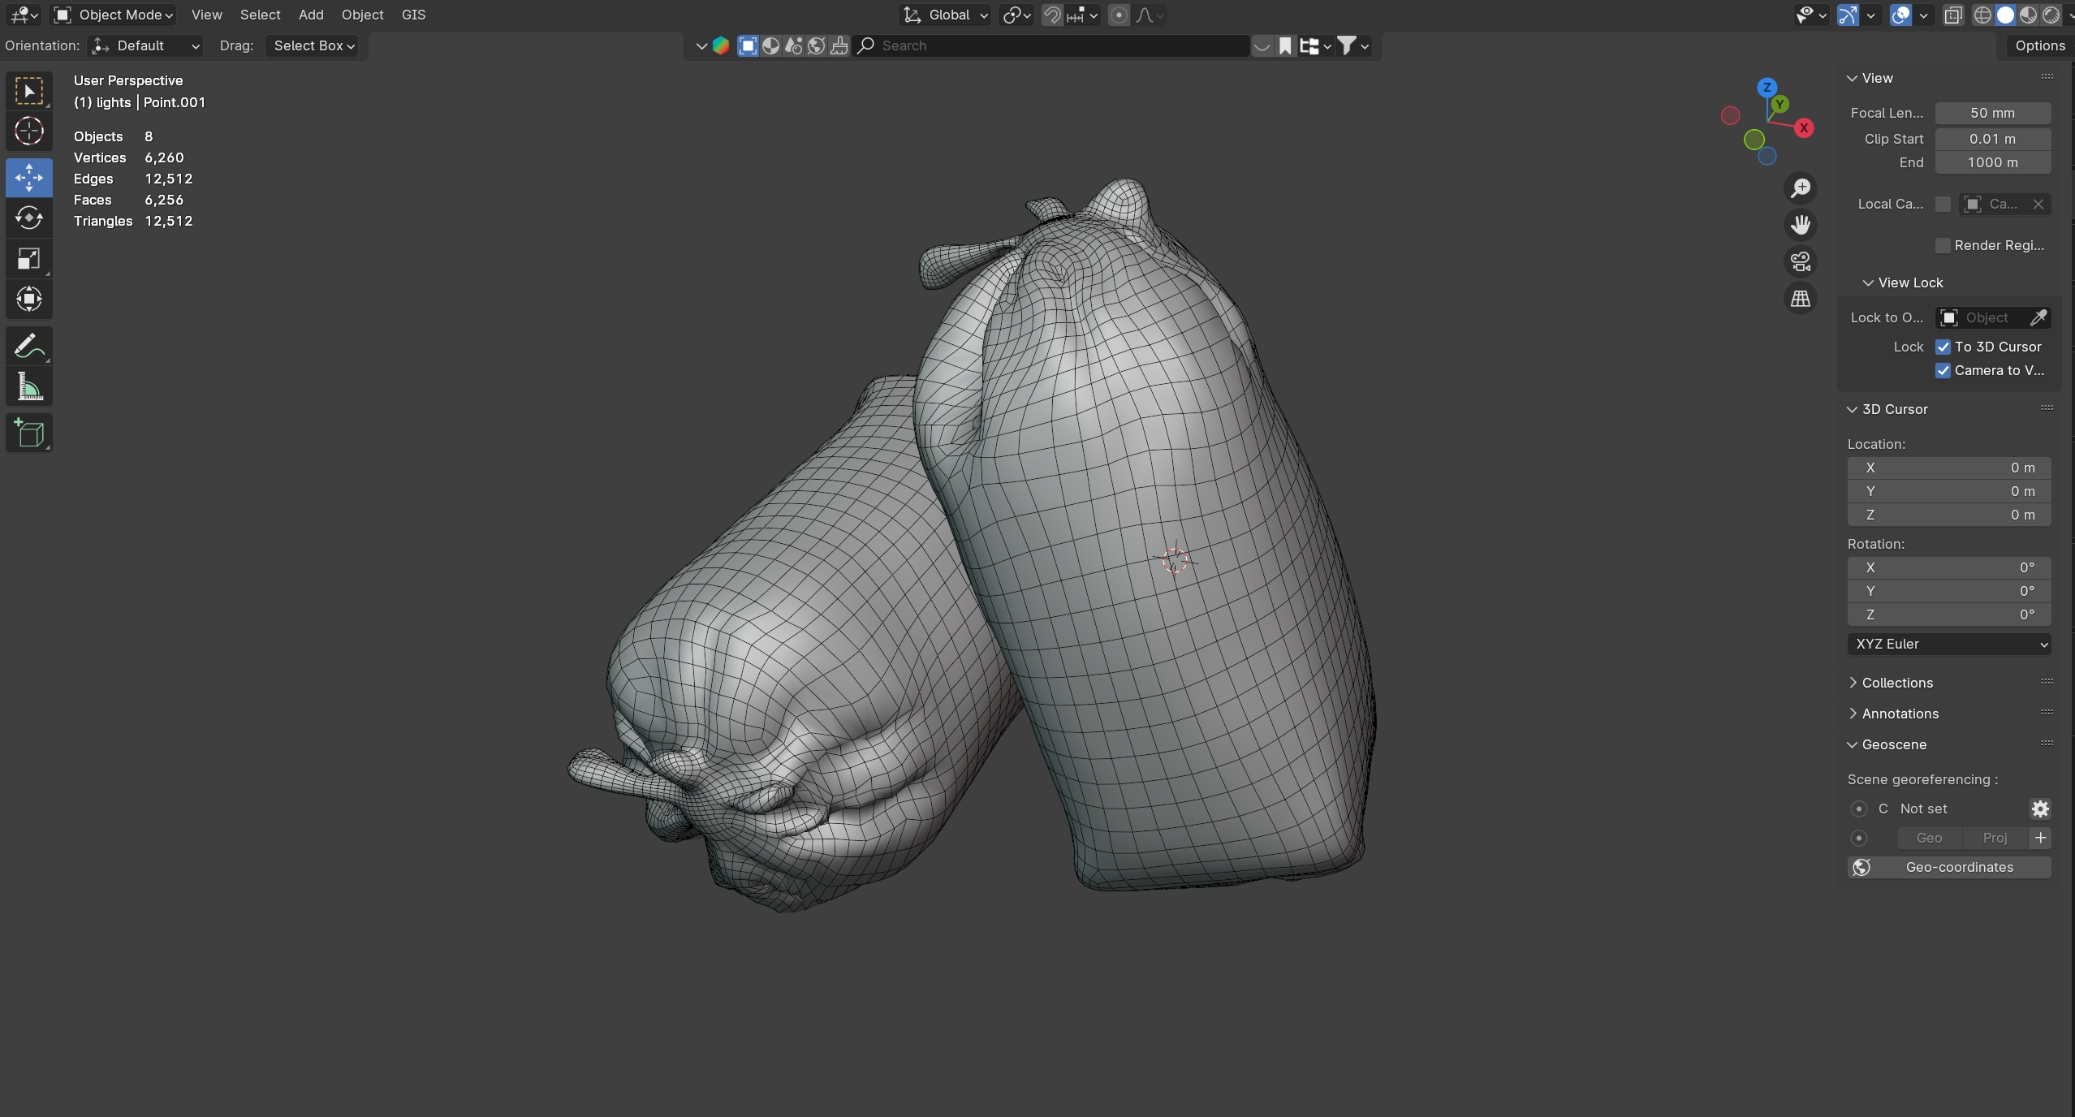Viewport: 2075px width, 1117px height.
Task: Activate the Annotate pencil tool
Action: pyautogui.click(x=29, y=347)
